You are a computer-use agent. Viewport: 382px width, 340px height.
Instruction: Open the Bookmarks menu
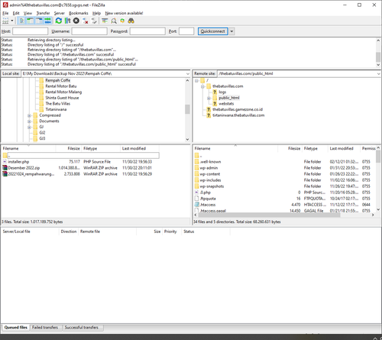(x=79, y=13)
